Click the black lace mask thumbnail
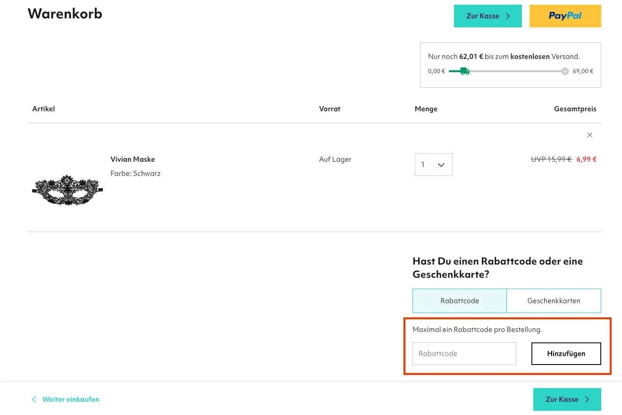 pyautogui.click(x=67, y=190)
